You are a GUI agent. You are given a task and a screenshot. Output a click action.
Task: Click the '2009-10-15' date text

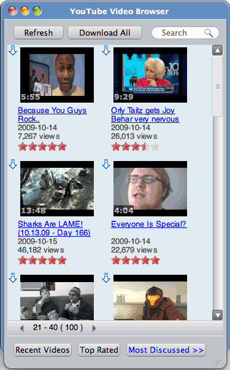(x=37, y=242)
